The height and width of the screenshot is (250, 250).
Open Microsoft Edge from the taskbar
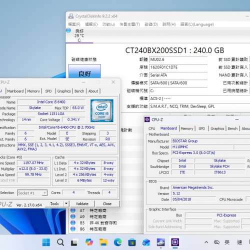tap(117, 242)
